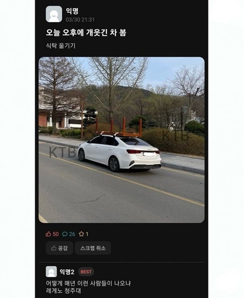
Task: Click the post timestamp 03/30 21:31
Action: point(80,20)
